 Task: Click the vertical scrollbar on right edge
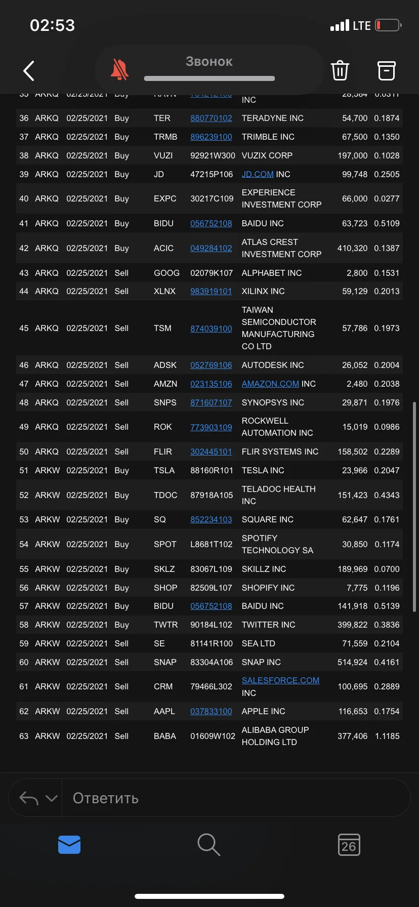(x=414, y=506)
